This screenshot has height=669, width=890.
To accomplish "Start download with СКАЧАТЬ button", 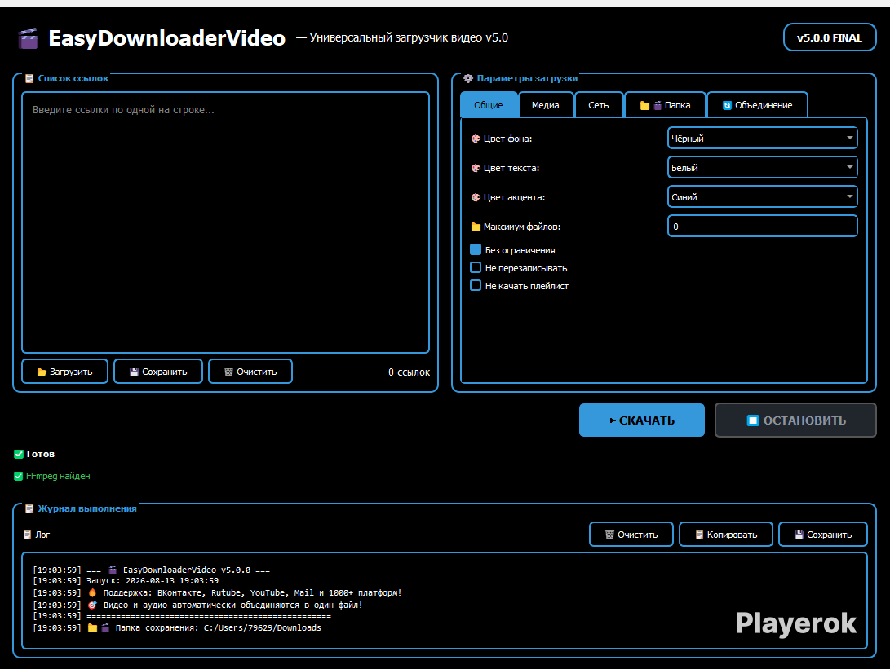I will click(642, 420).
